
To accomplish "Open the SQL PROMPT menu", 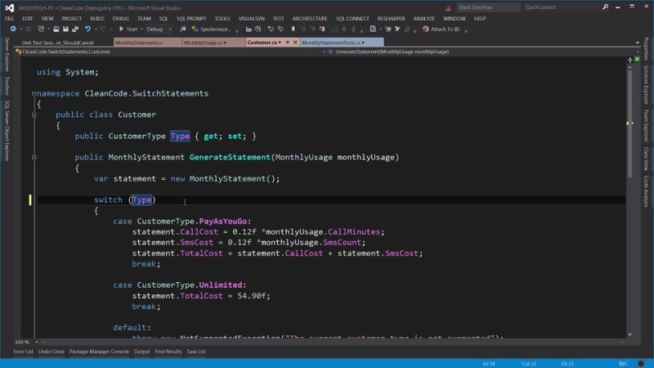I will point(191,18).
